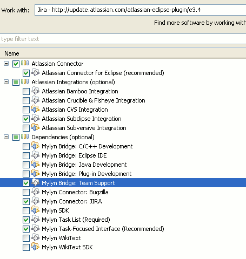Select 'Mylyn Connector: Bugzilla' row label
The height and width of the screenshot is (259, 246).
click(x=75, y=192)
